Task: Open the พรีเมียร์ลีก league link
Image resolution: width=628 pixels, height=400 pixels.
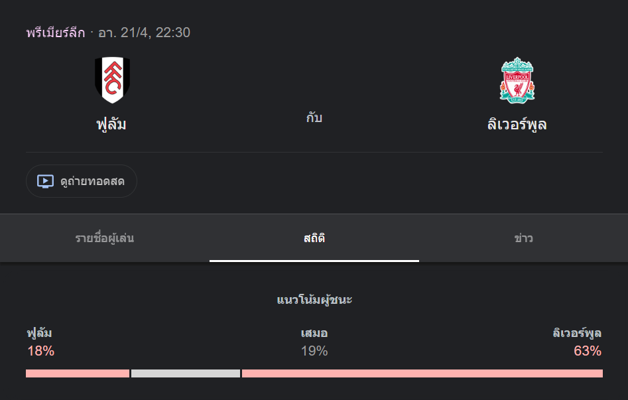Action: 56,33
